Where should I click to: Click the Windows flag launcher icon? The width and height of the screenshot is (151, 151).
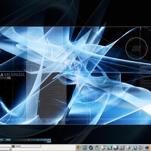click(78, 148)
